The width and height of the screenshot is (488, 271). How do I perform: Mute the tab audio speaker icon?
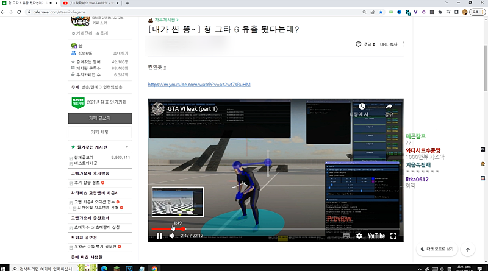pos(51,3)
